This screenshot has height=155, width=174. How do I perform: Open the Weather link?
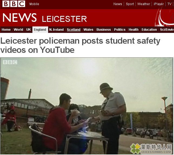click(x=143, y=4)
